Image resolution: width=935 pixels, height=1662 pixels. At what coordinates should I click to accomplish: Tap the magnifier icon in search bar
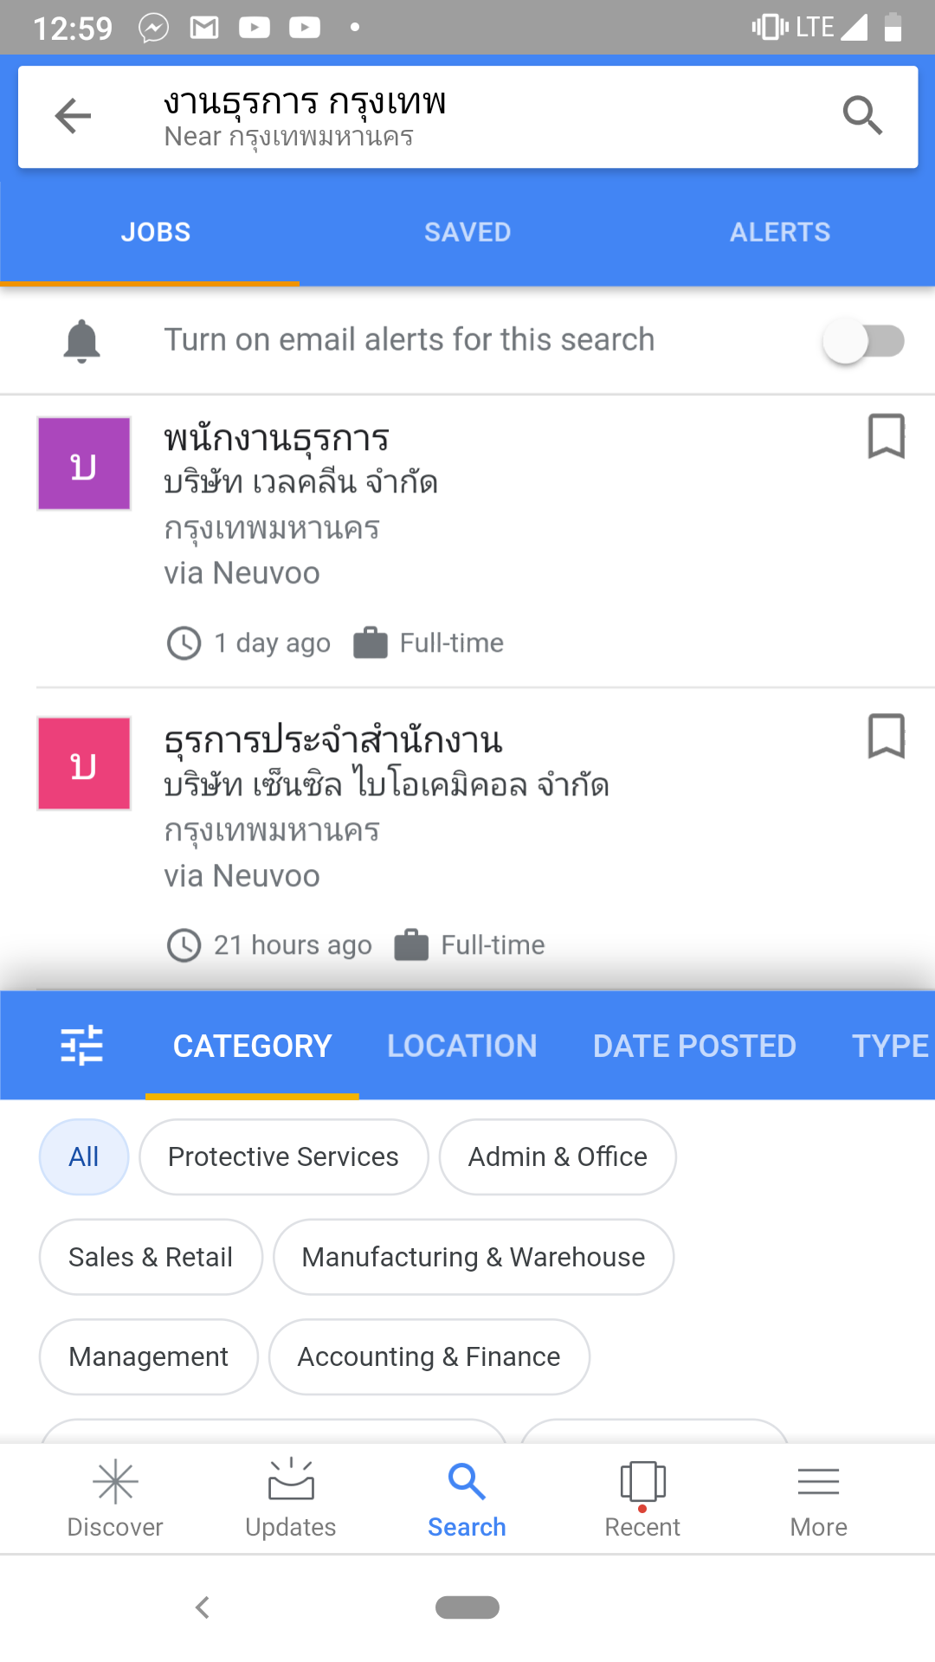click(862, 116)
